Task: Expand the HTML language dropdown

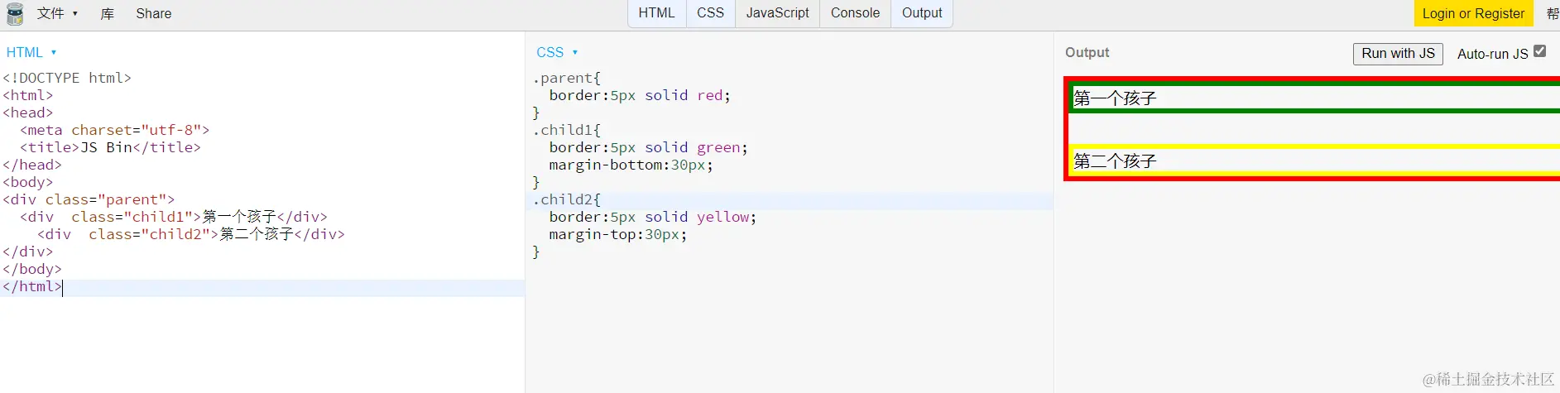Action: click(x=31, y=52)
